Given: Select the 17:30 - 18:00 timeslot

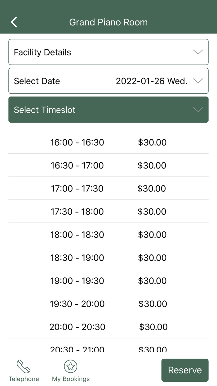Looking at the screenshot, I should (x=108, y=212).
